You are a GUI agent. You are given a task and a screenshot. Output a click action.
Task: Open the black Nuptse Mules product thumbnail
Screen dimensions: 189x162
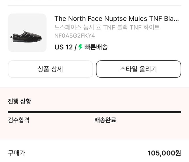(27, 33)
